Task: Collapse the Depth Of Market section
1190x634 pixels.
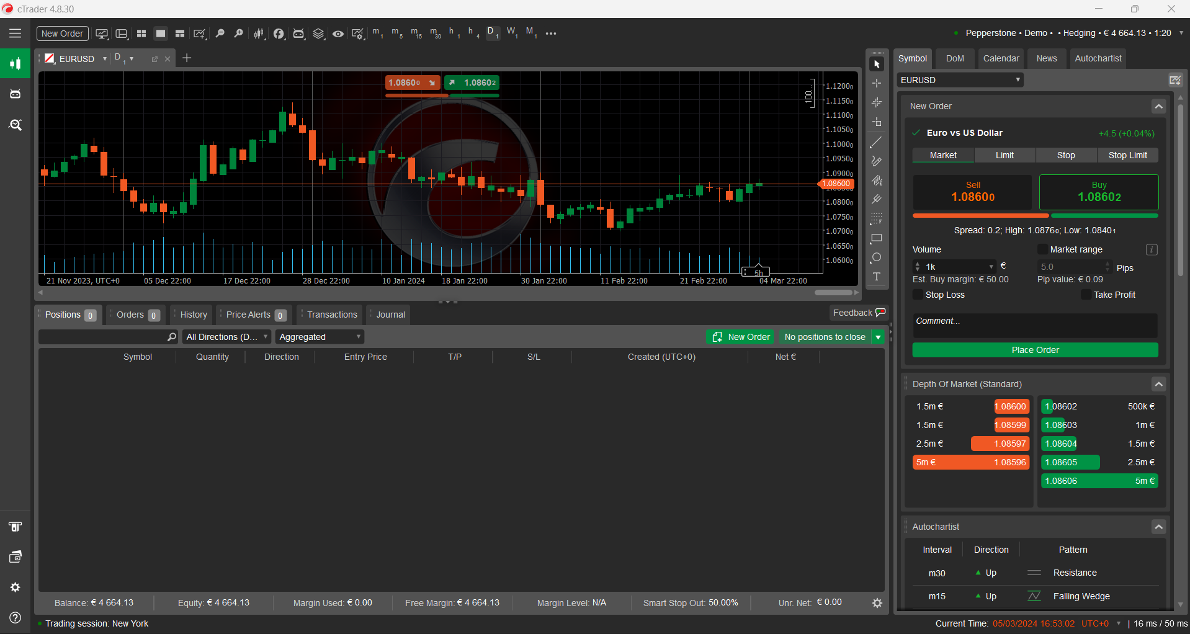Action: point(1158,385)
